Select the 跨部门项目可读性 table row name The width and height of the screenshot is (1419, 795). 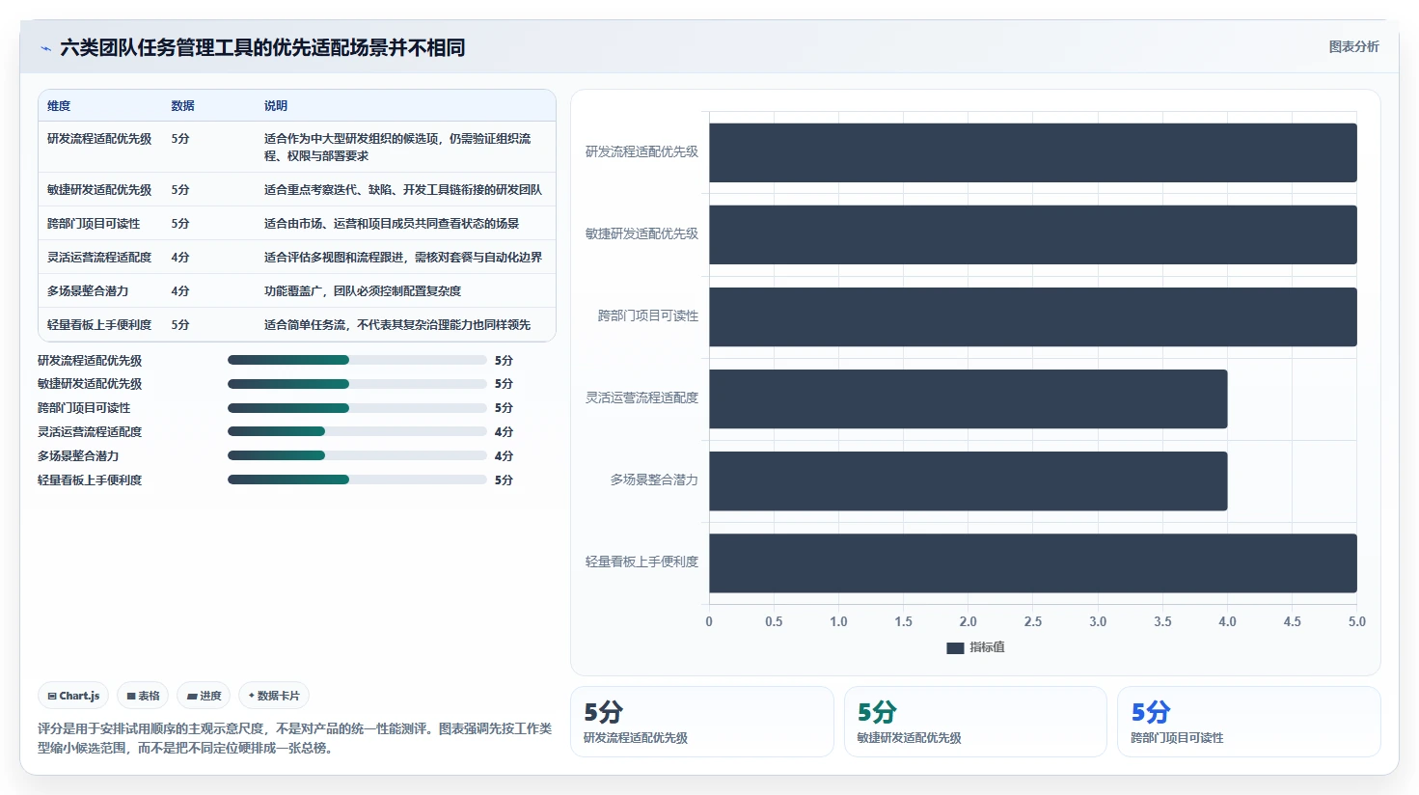(x=94, y=224)
